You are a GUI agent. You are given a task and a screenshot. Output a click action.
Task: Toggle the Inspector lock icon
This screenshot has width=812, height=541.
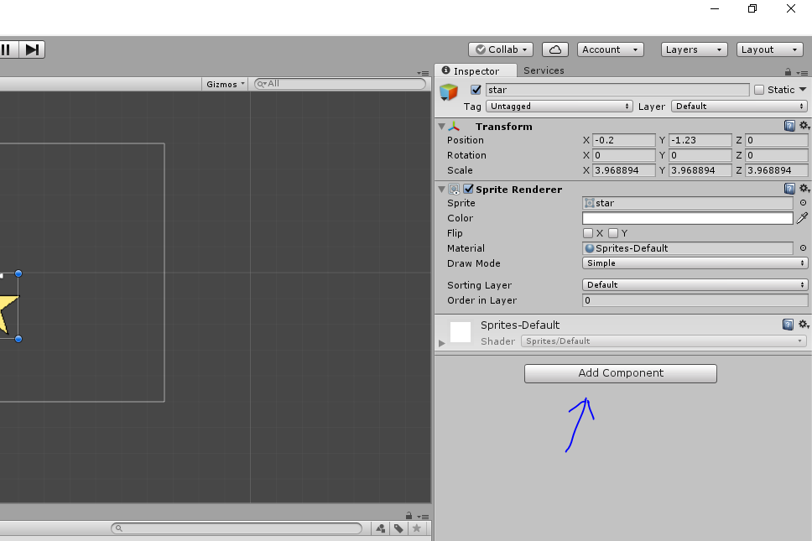click(x=788, y=72)
